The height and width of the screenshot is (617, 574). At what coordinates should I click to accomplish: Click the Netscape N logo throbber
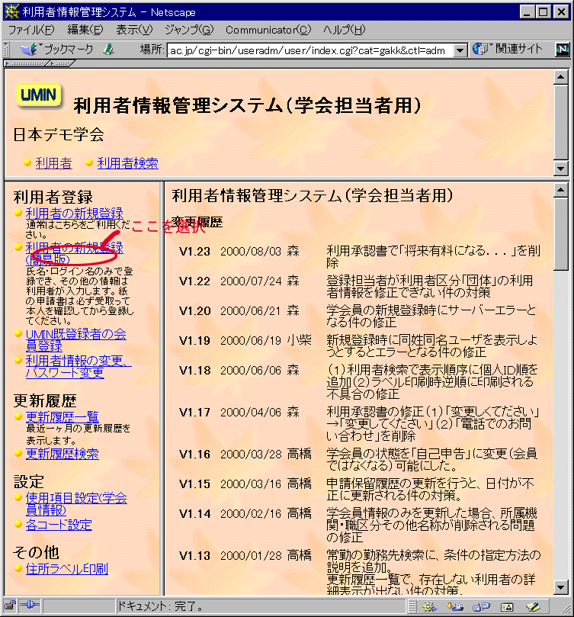pyautogui.click(x=562, y=50)
